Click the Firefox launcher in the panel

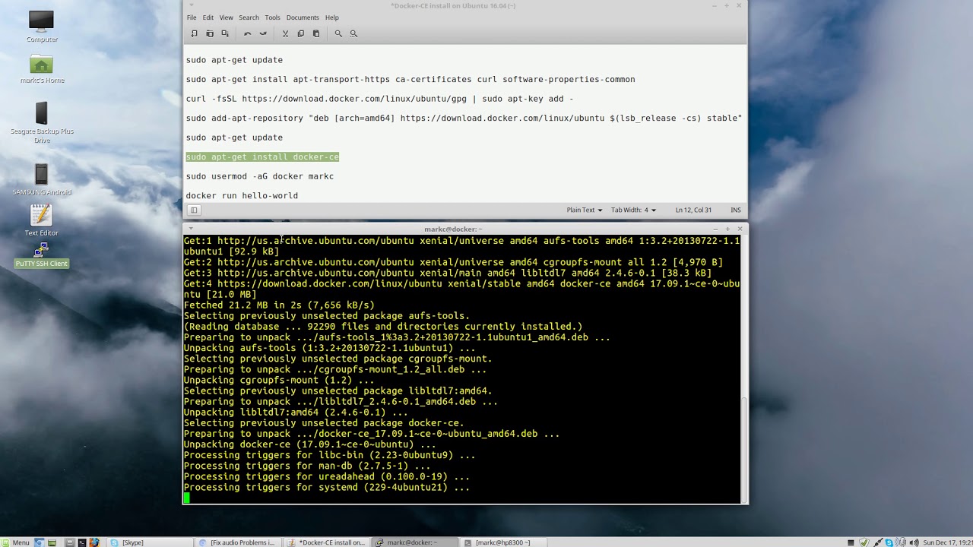94,542
